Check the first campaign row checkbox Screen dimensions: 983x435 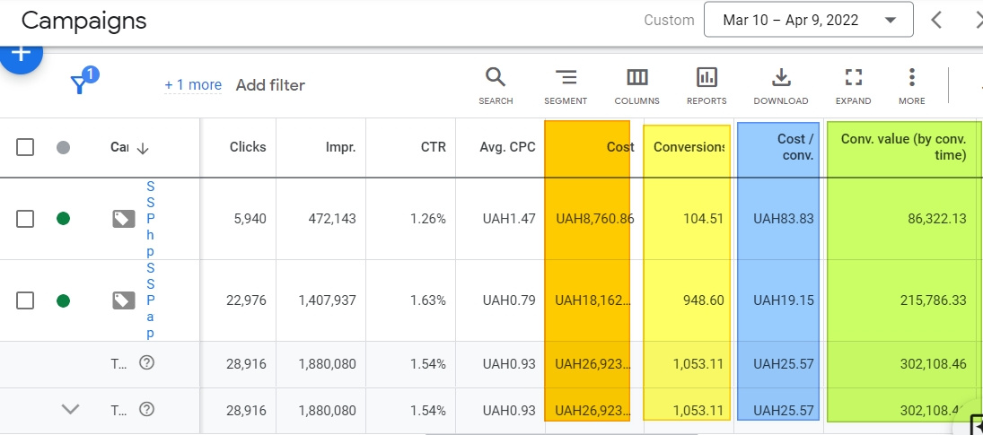(x=25, y=218)
